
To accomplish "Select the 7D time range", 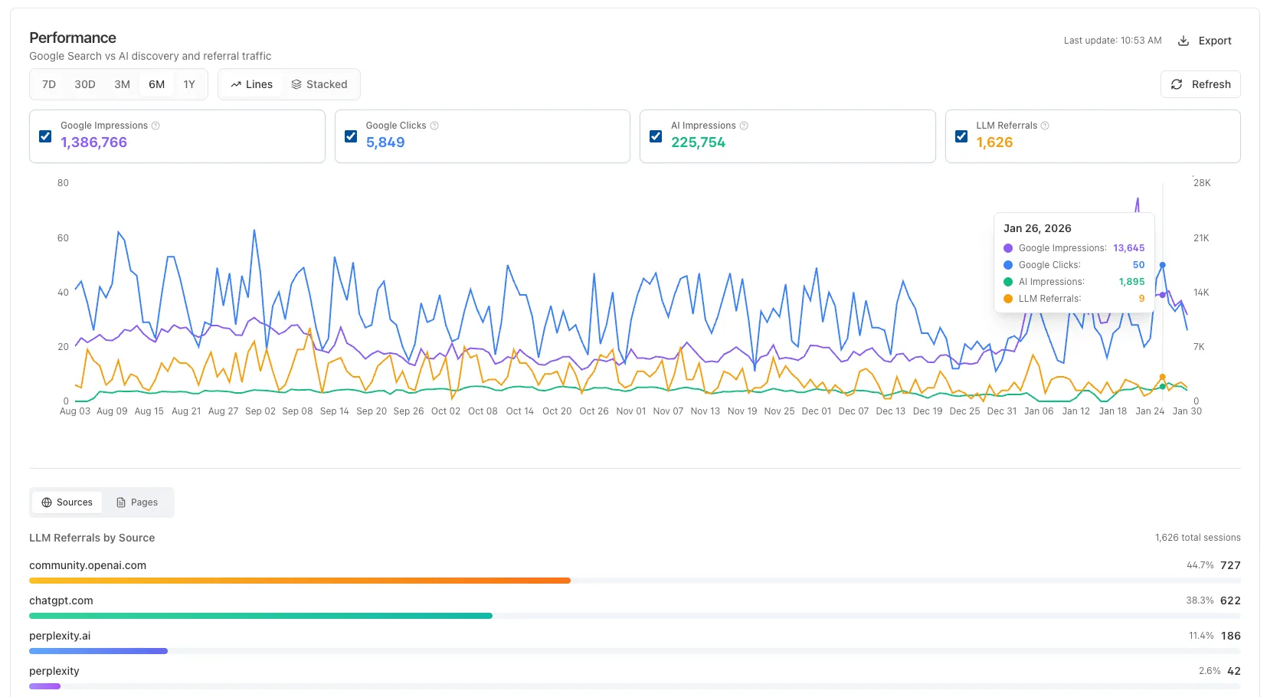I will (48, 84).
